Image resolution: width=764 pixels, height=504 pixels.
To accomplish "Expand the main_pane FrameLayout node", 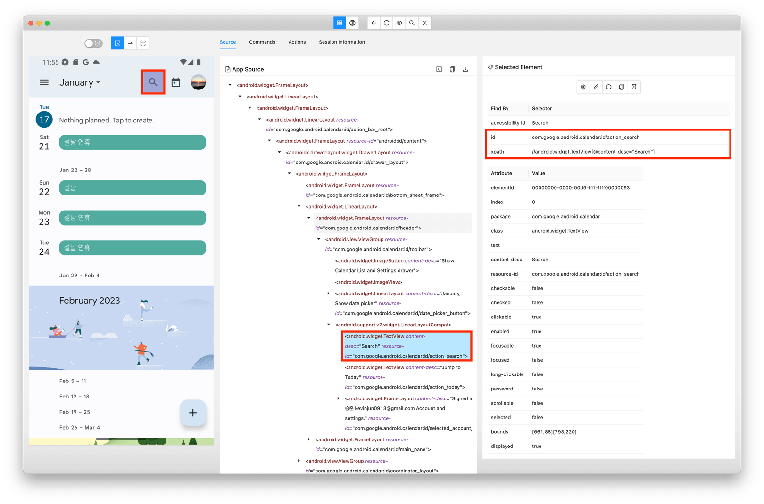I will [x=309, y=439].
